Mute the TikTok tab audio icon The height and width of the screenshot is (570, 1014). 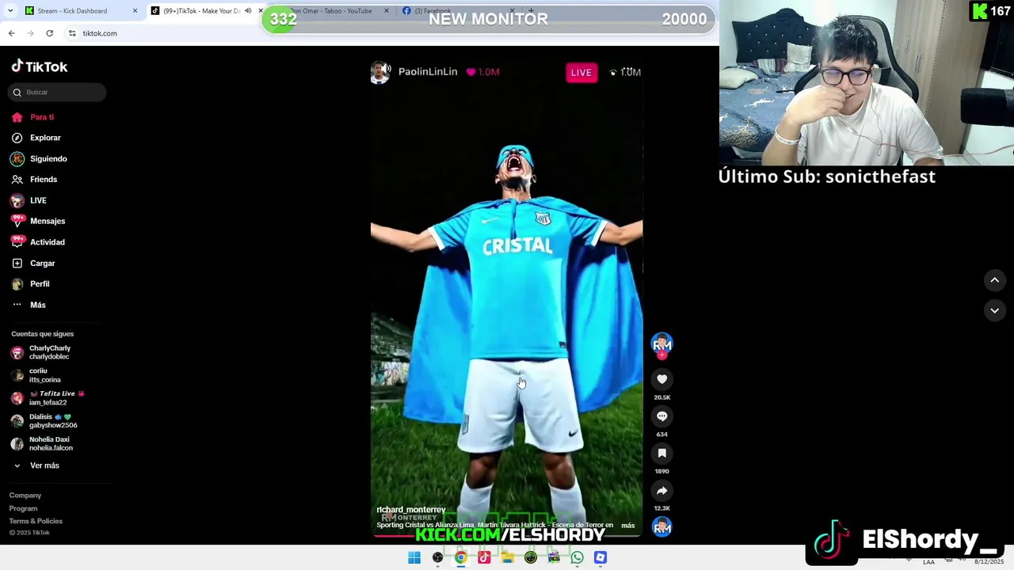[x=248, y=11]
